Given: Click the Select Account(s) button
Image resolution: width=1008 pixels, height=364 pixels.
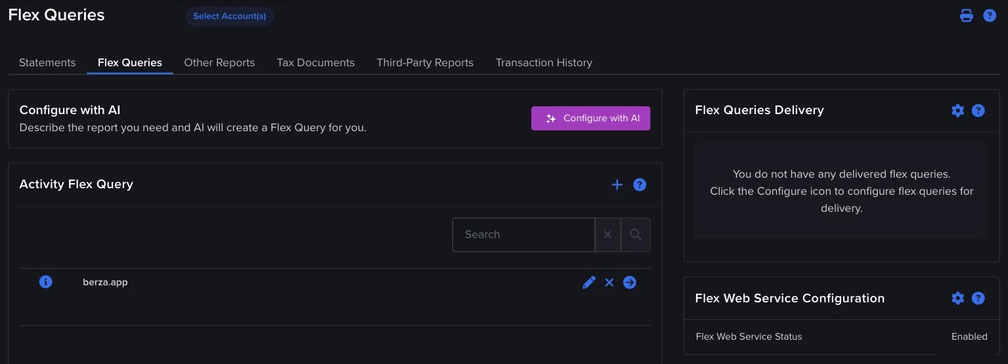Looking at the screenshot, I should pyautogui.click(x=230, y=16).
